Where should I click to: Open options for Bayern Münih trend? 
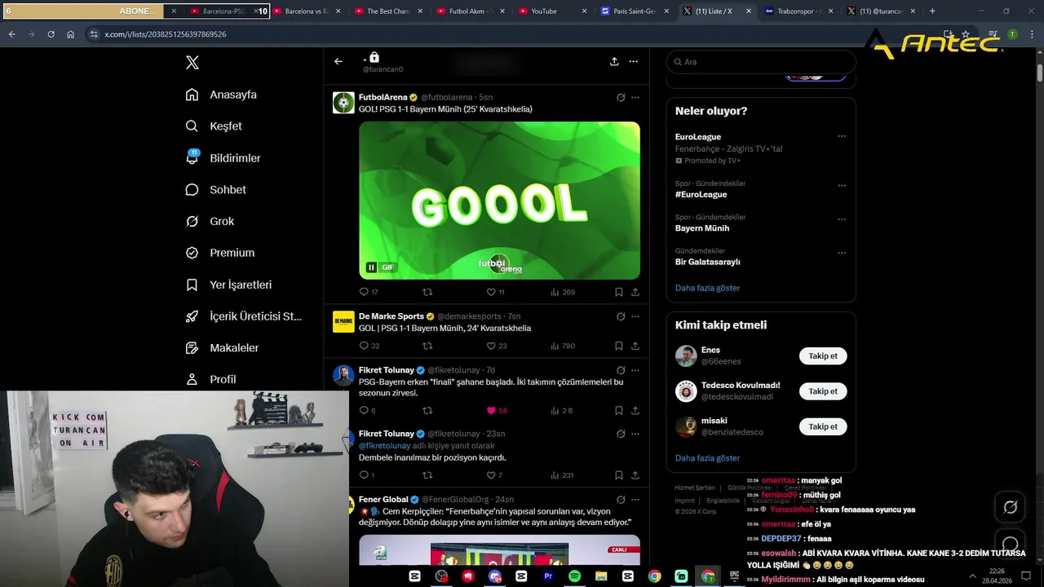point(842,219)
